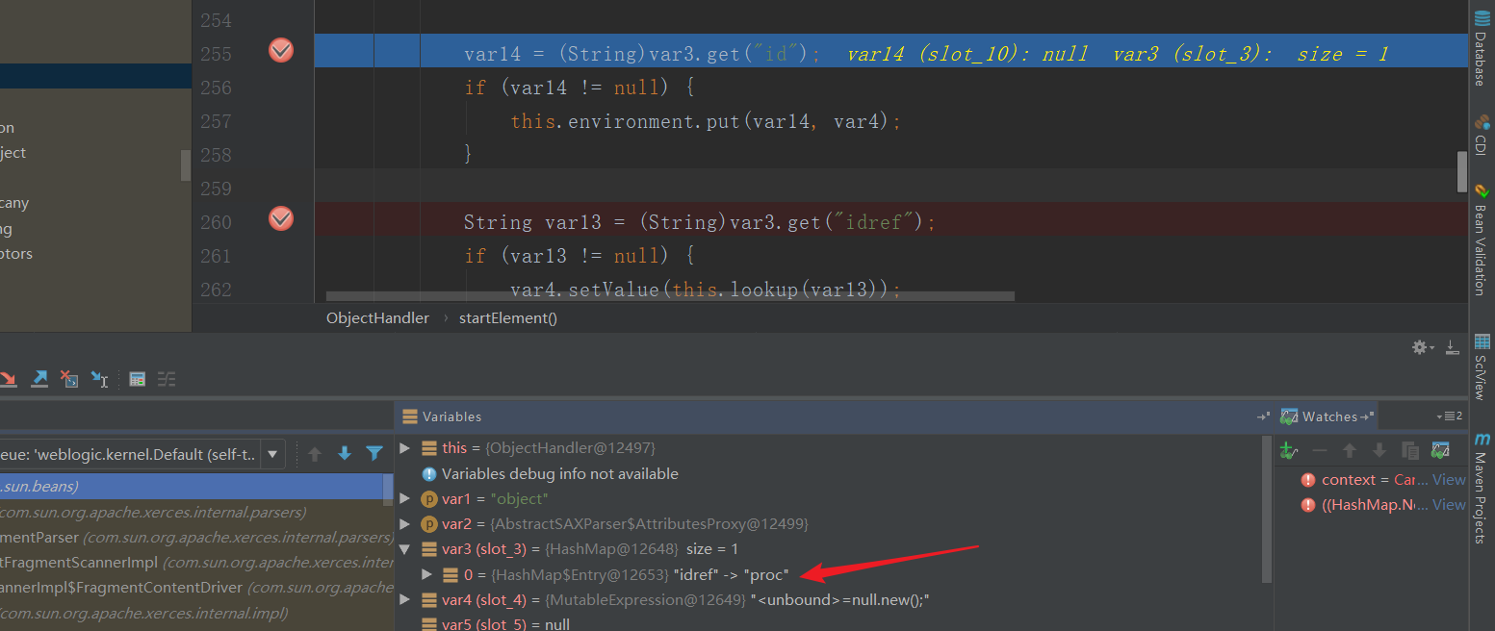
Task: Select next frame with the blue down arrow
Action: tap(345, 453)
